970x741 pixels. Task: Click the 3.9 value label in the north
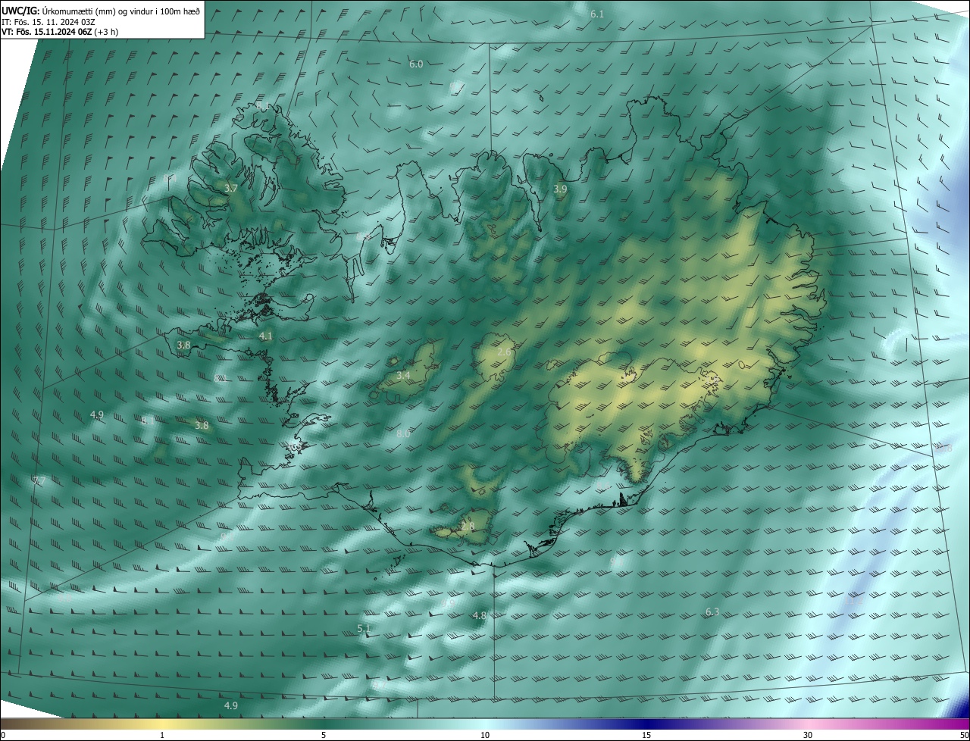coord(560,189)
